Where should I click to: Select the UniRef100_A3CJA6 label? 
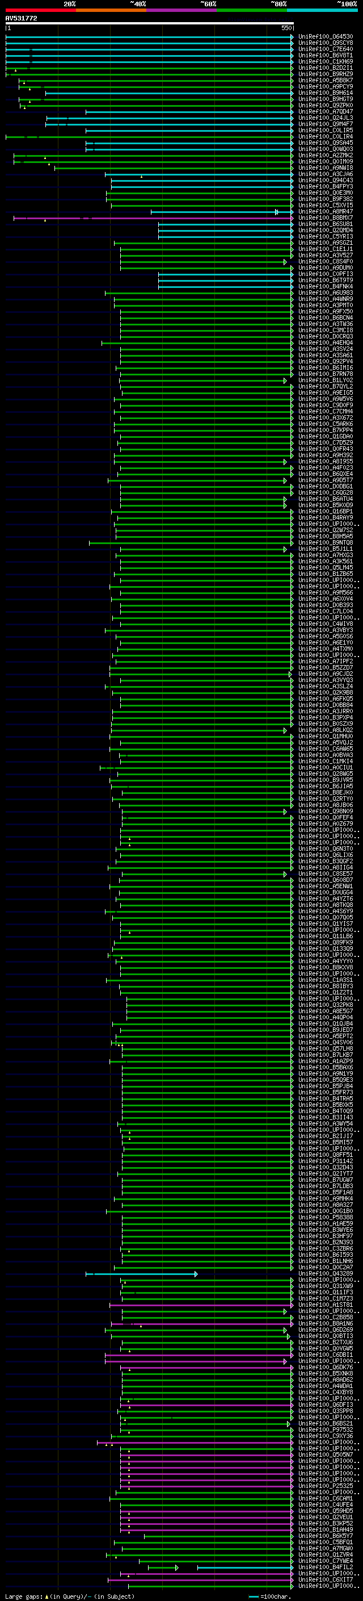[x=326, y=174]
